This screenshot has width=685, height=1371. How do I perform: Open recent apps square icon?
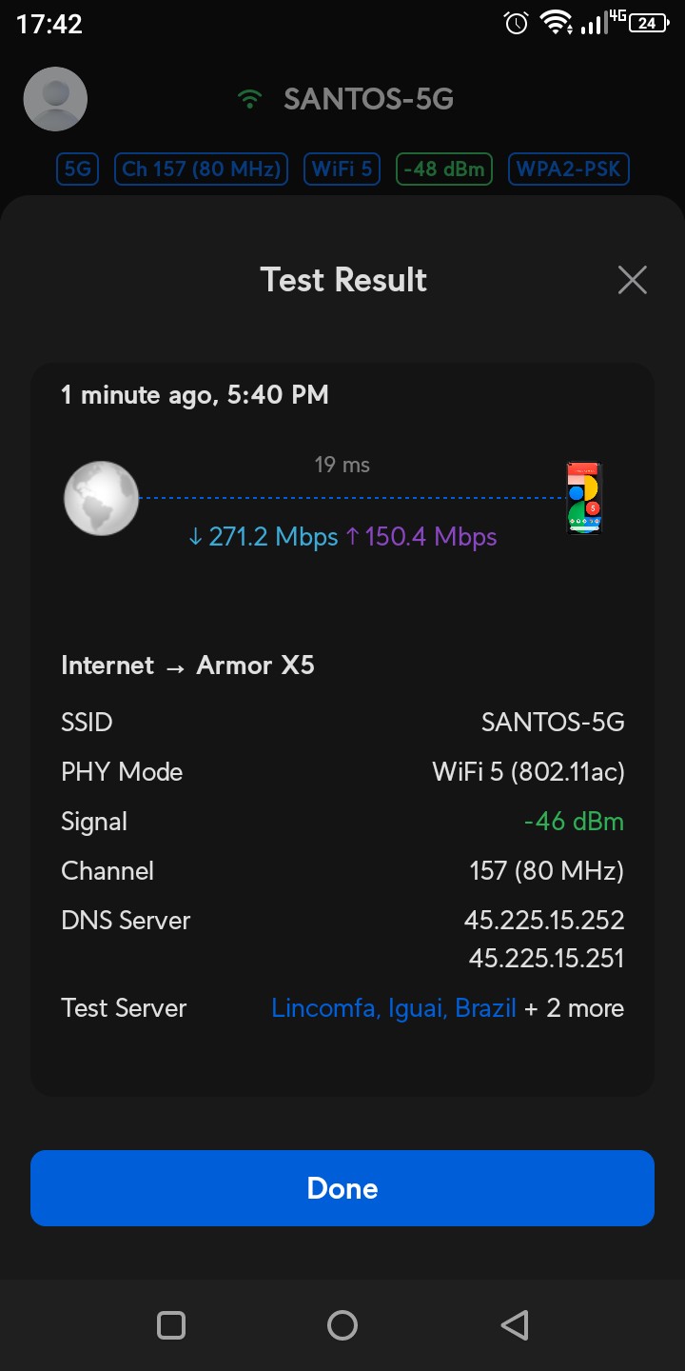pos(171,1324)
